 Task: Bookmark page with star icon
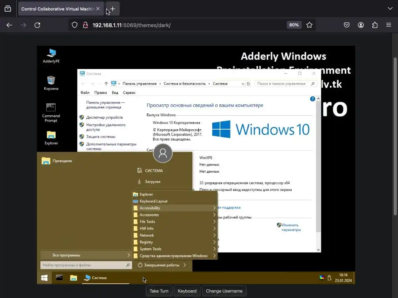pos(309,25)
